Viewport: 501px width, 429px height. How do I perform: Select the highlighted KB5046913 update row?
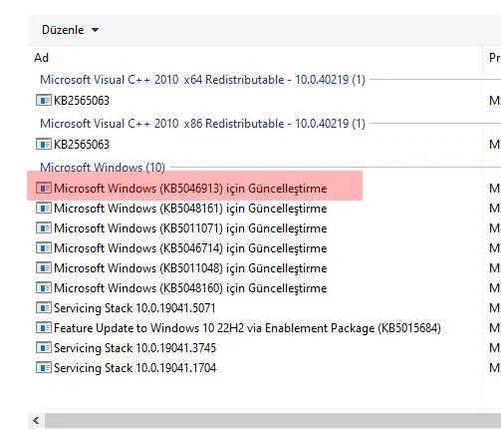point(194,186)
